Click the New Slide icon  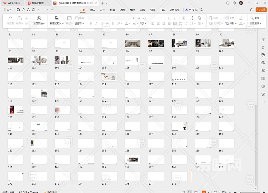(x=57, y=18)
